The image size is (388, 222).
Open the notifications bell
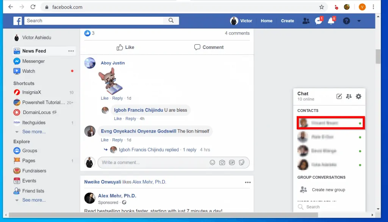pyautogui.click(x=331, y=21)
